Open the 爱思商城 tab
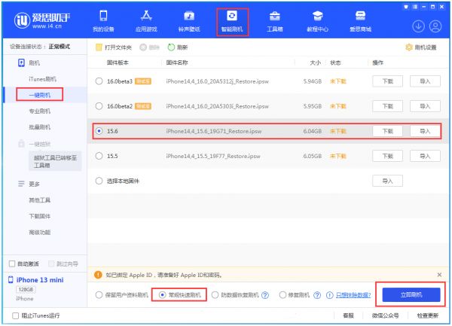The image size is (452, 326). point(360,21)
